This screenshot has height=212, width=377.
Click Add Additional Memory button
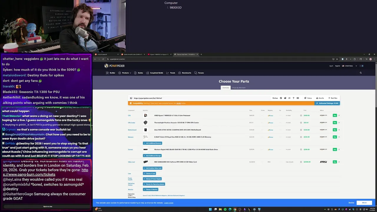[153, 143]
